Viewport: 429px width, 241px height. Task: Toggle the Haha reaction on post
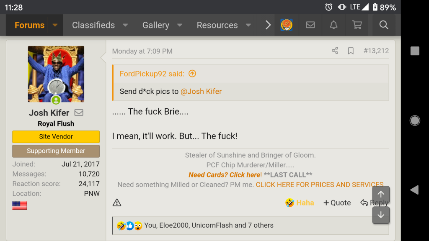(x=299, y=203)
